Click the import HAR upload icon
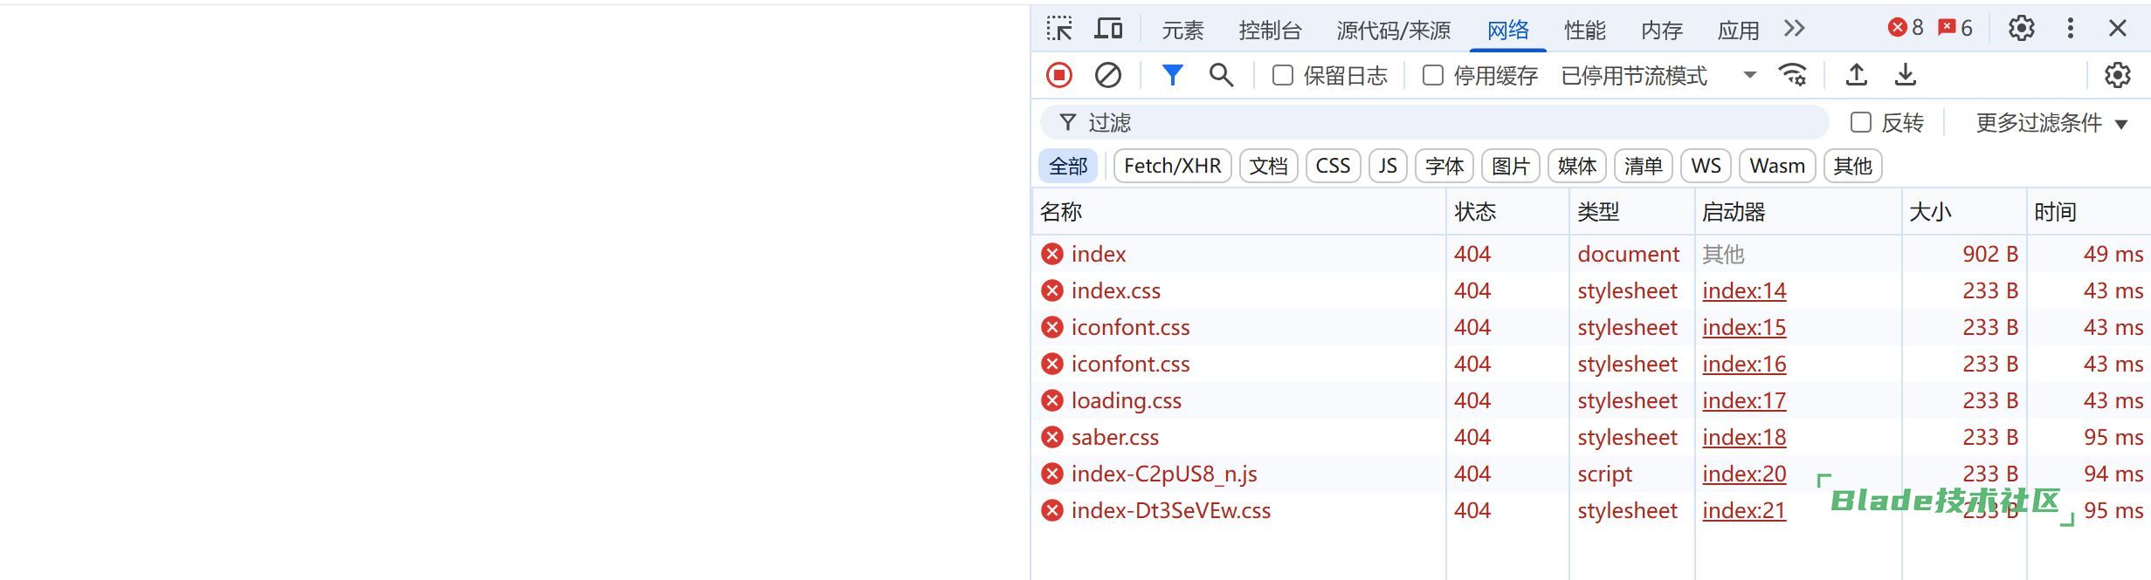Screen dimensions: 2151x580 [1857, 75]
